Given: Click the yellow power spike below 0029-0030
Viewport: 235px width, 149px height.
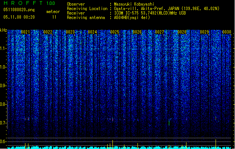Looking at the screenshot, I should coord(216,144).
